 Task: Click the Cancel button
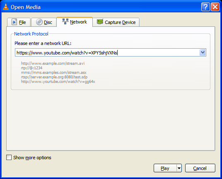pos(200,168)
